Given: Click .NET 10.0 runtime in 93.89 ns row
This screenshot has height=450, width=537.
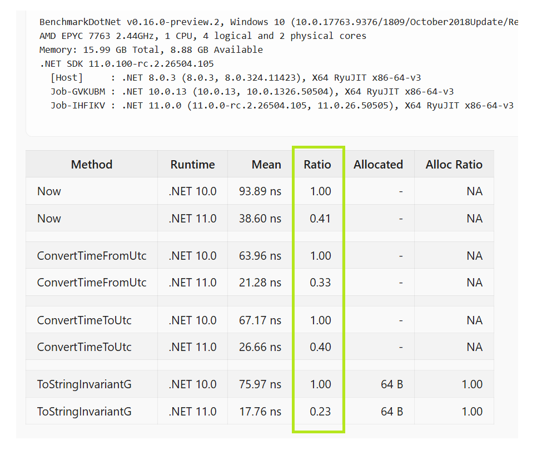Looking at the screenshot, I should [192, 191].
